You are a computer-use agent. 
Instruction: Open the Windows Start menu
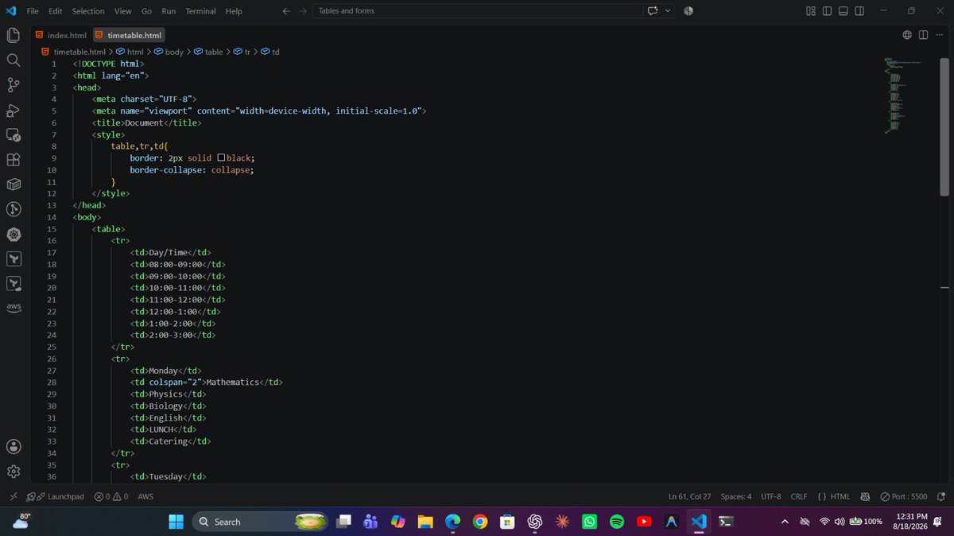tap(175, 522)
